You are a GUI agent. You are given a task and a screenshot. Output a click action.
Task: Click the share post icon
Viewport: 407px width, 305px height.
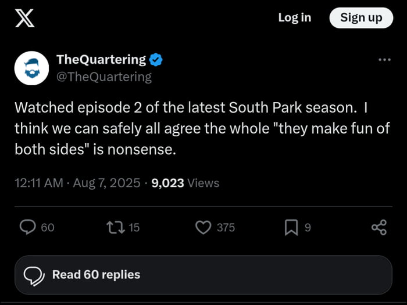coord(379,227)
